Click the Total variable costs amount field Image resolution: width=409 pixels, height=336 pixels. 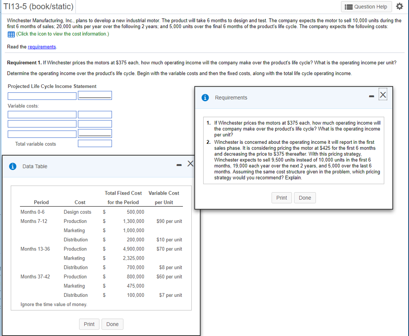(x=95, y=143)
